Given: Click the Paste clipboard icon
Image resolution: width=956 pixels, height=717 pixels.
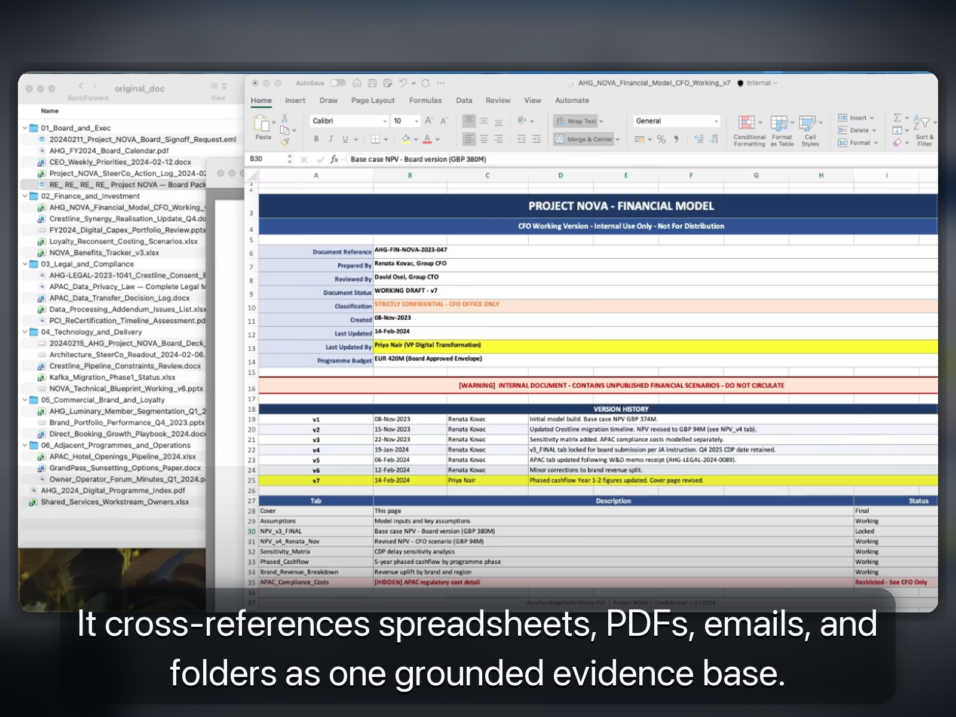Looking at the screenshot, I should [262, 124].
